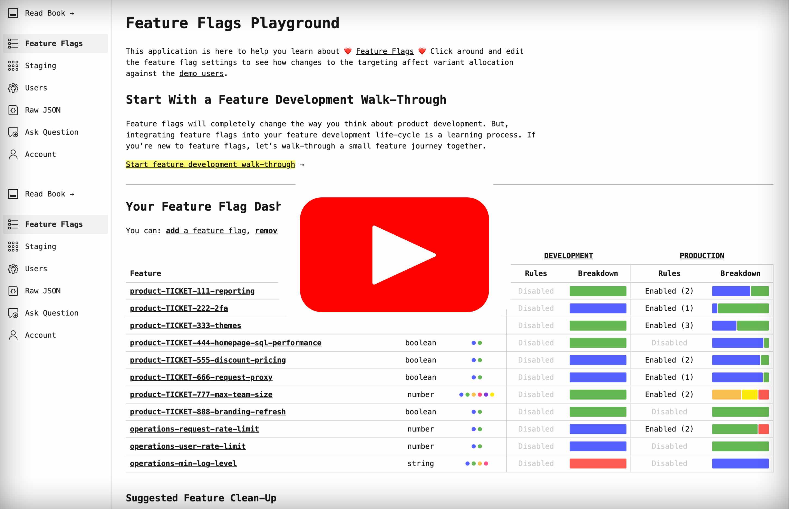Click the PRODUCTION environment header link
Image resolution: width=789 pixels, height=509 pixels.
coord(702,256)
